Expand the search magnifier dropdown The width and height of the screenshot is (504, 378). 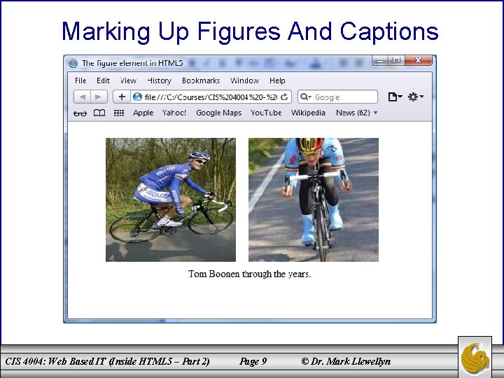click(306, 97)
